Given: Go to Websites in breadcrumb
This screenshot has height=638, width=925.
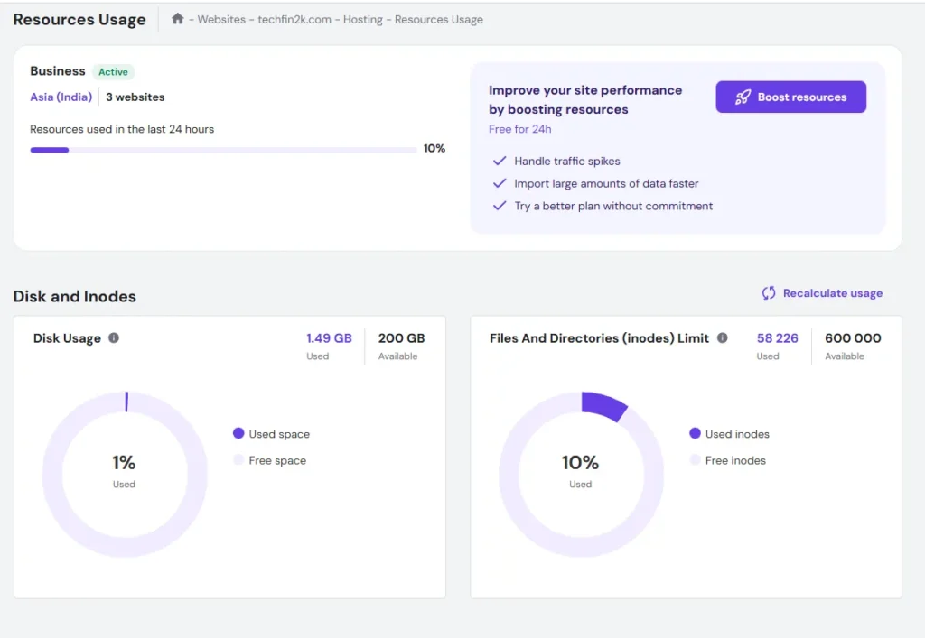Looking at the screenshot, I should (x=221, y=20).
